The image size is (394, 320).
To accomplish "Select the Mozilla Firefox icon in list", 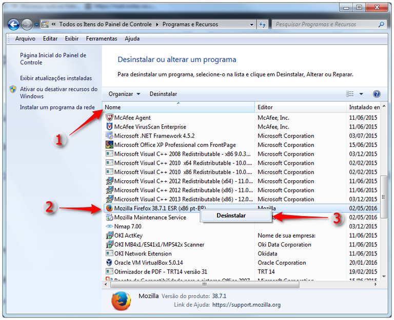I will pyautogui.click(x=109, y=208).
